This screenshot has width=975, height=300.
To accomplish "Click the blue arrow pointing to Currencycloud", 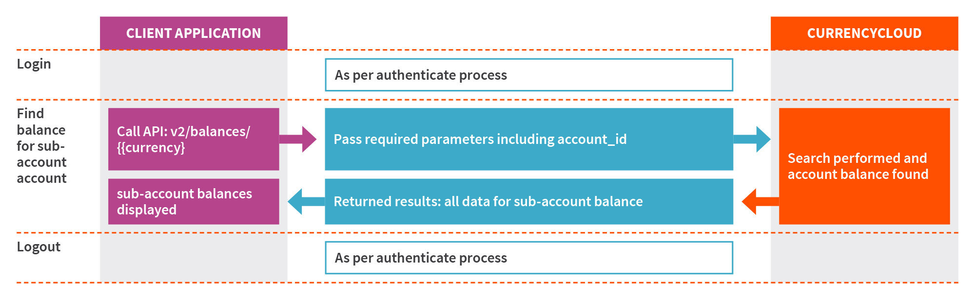I will point(752,139).
